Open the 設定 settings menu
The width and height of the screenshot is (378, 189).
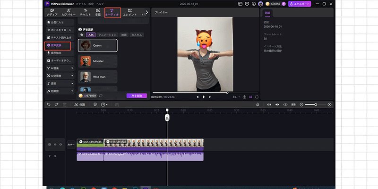coord(91,4)
